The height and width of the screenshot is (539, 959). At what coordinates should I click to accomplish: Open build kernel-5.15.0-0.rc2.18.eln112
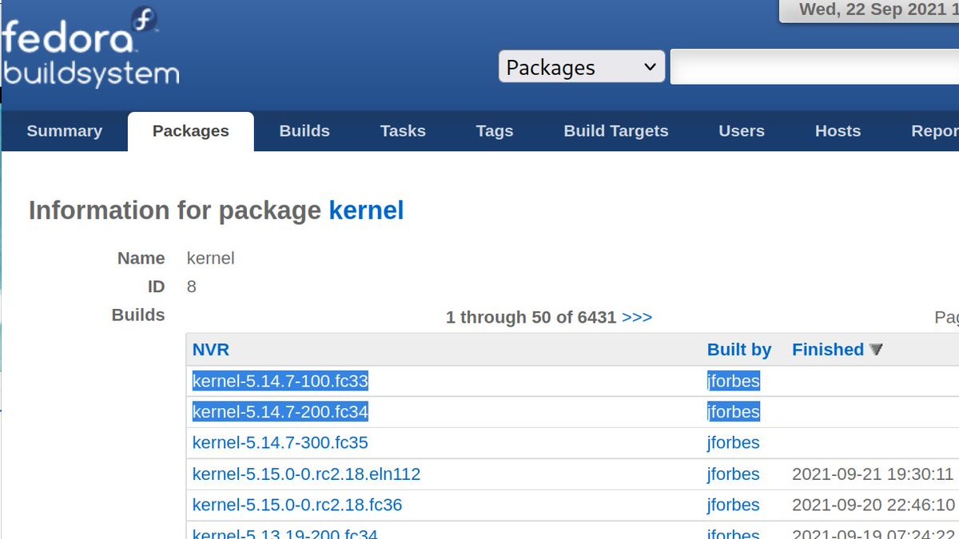click(x=306, y=474)
